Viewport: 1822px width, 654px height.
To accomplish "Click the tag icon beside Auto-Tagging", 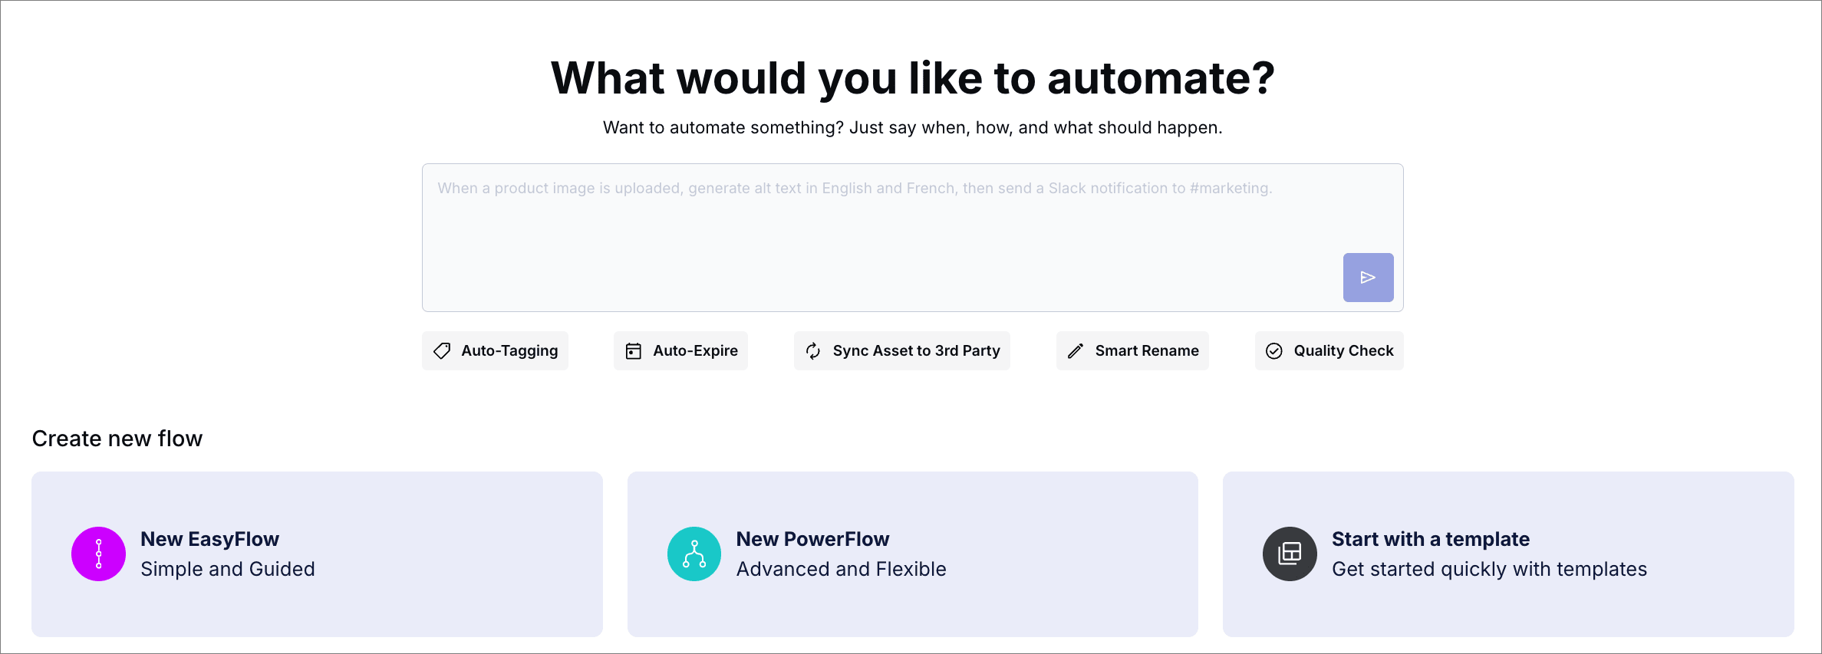I will pyautogui.click(x=442, y=351).
